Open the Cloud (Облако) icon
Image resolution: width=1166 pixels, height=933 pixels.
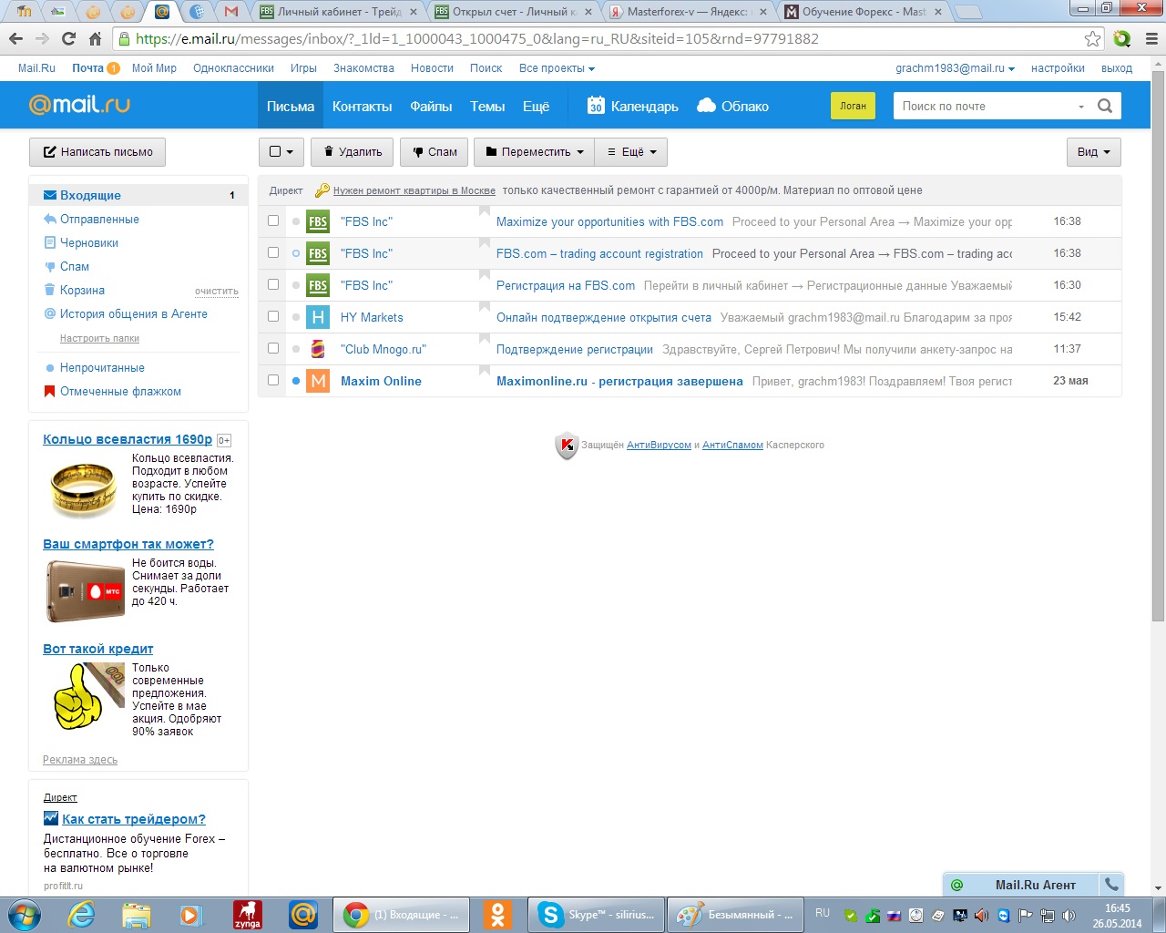706,106
